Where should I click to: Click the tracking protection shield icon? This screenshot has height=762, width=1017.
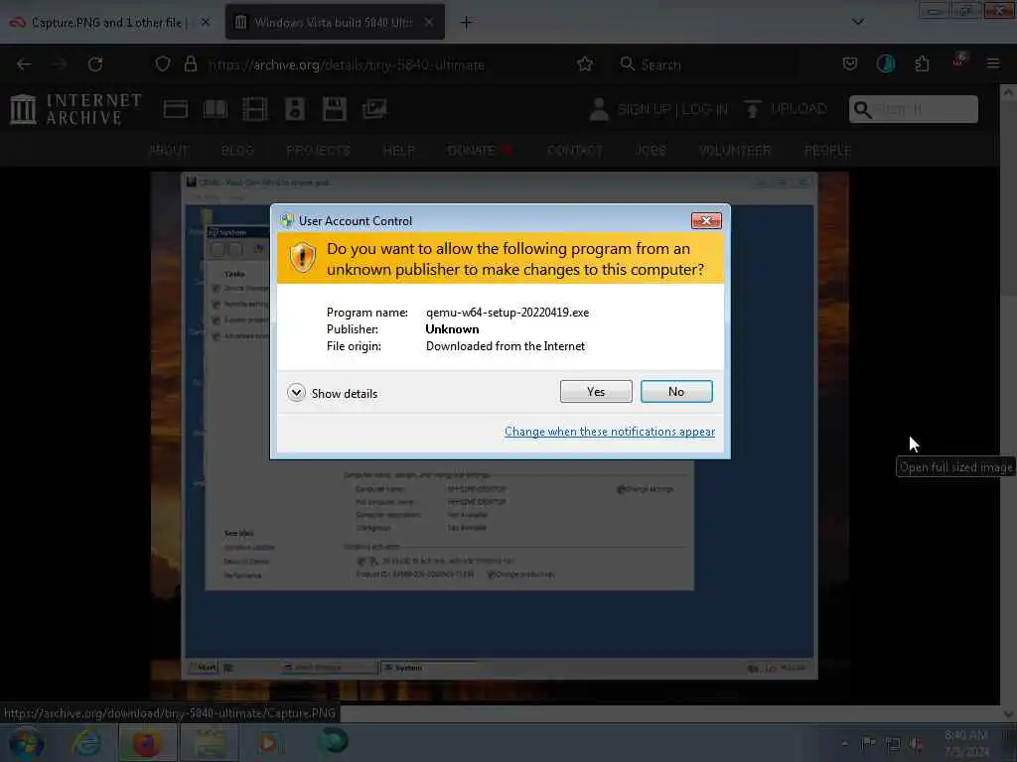pyautogui.click(x=163, y=64)
